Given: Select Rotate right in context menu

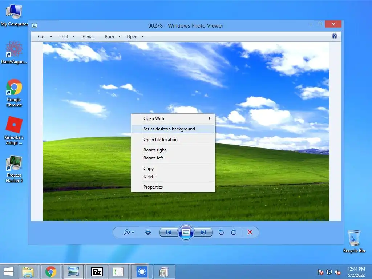Looking at the screenshot, I should (x=173, y=150).
